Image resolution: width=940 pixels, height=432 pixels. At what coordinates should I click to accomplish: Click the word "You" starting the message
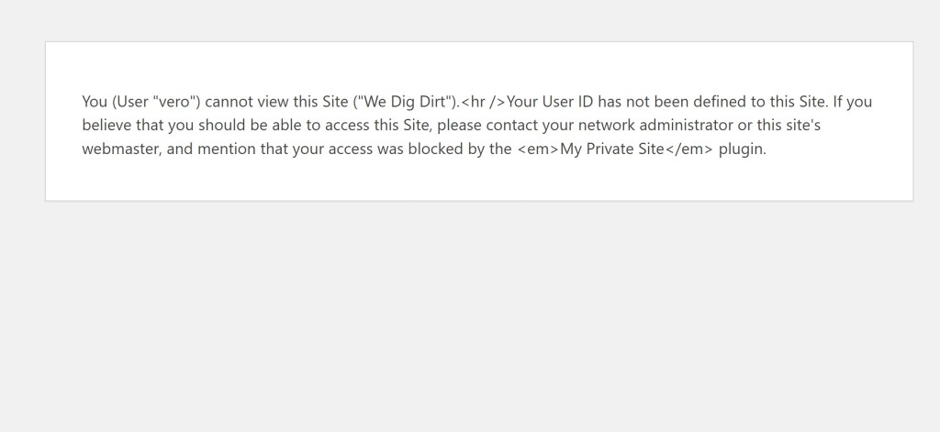click(x=95, y=102)
